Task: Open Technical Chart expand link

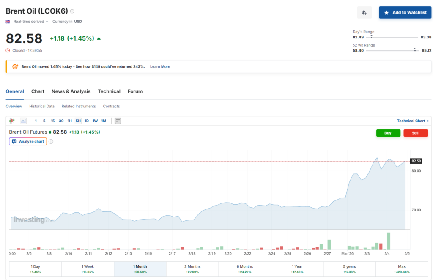Action: coord(413,121)
